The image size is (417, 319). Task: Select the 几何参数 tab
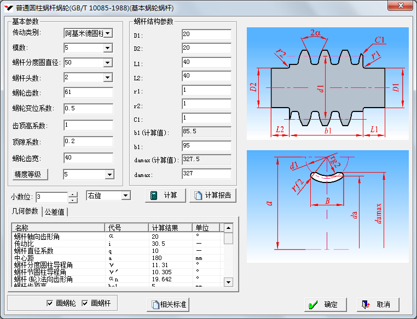[25, 211]
